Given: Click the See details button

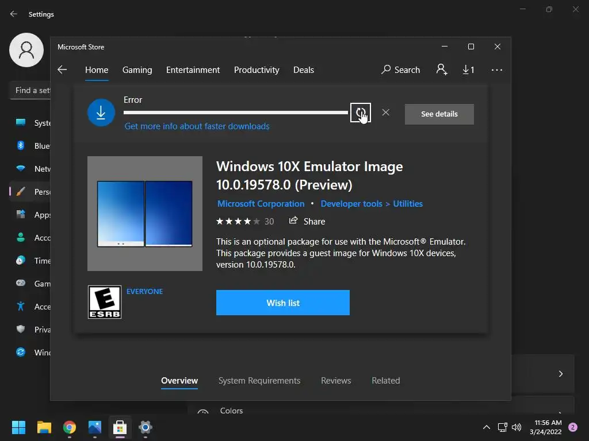Looking at the screenshot, I should tap(439, 114).
